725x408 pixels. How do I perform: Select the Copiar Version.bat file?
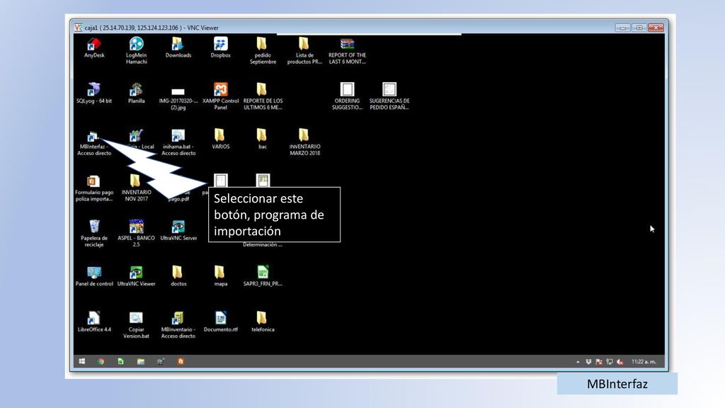coord(136,325)
